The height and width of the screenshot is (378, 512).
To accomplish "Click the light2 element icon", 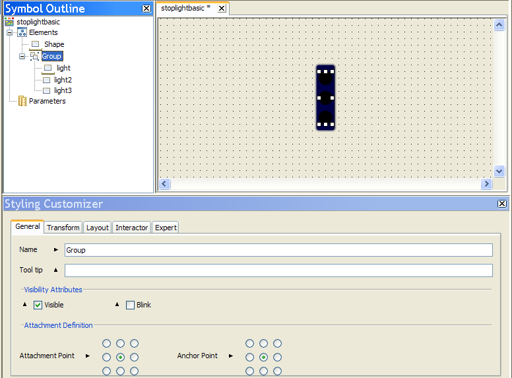I will 46,80.
